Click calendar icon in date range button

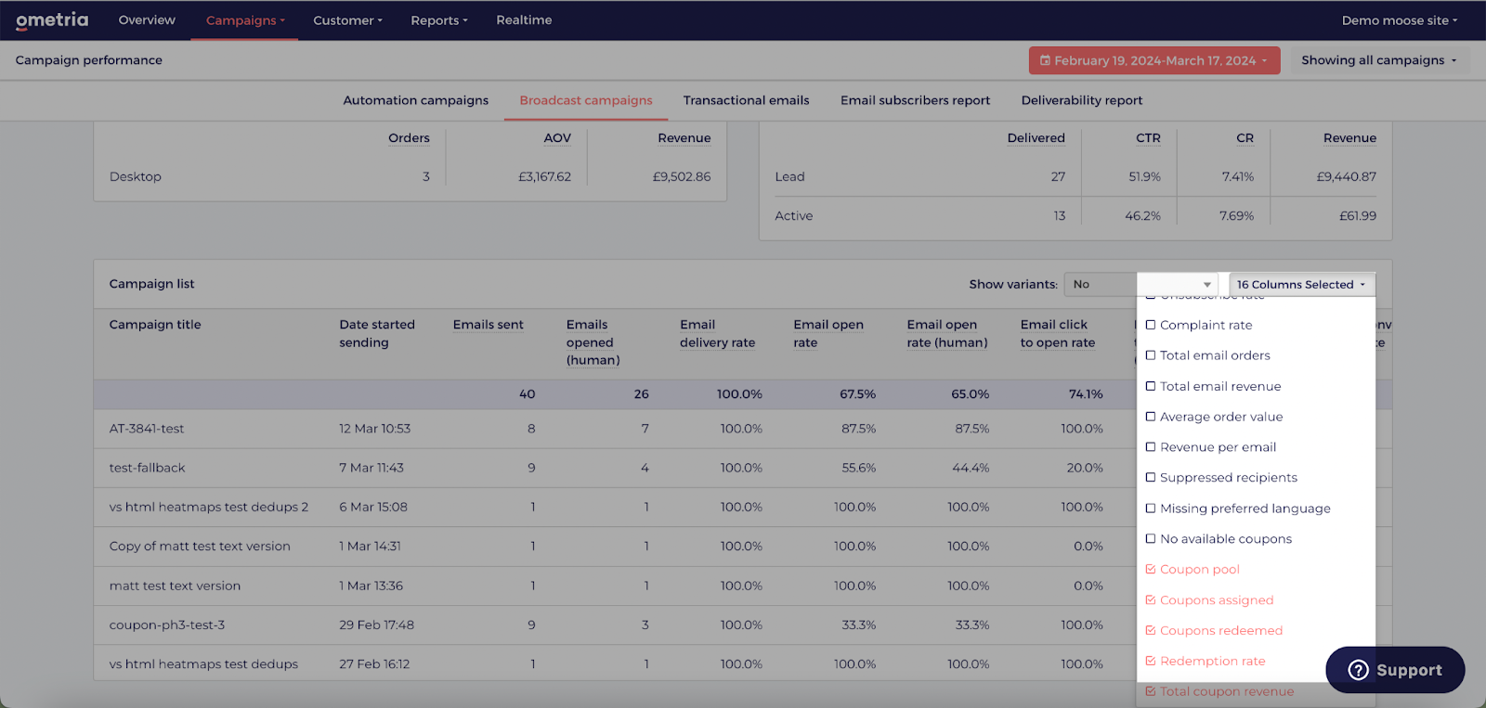1045,60
